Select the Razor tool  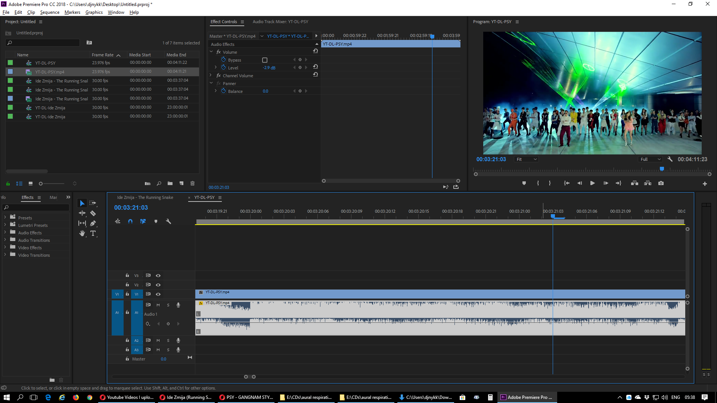tap(93, 213)
